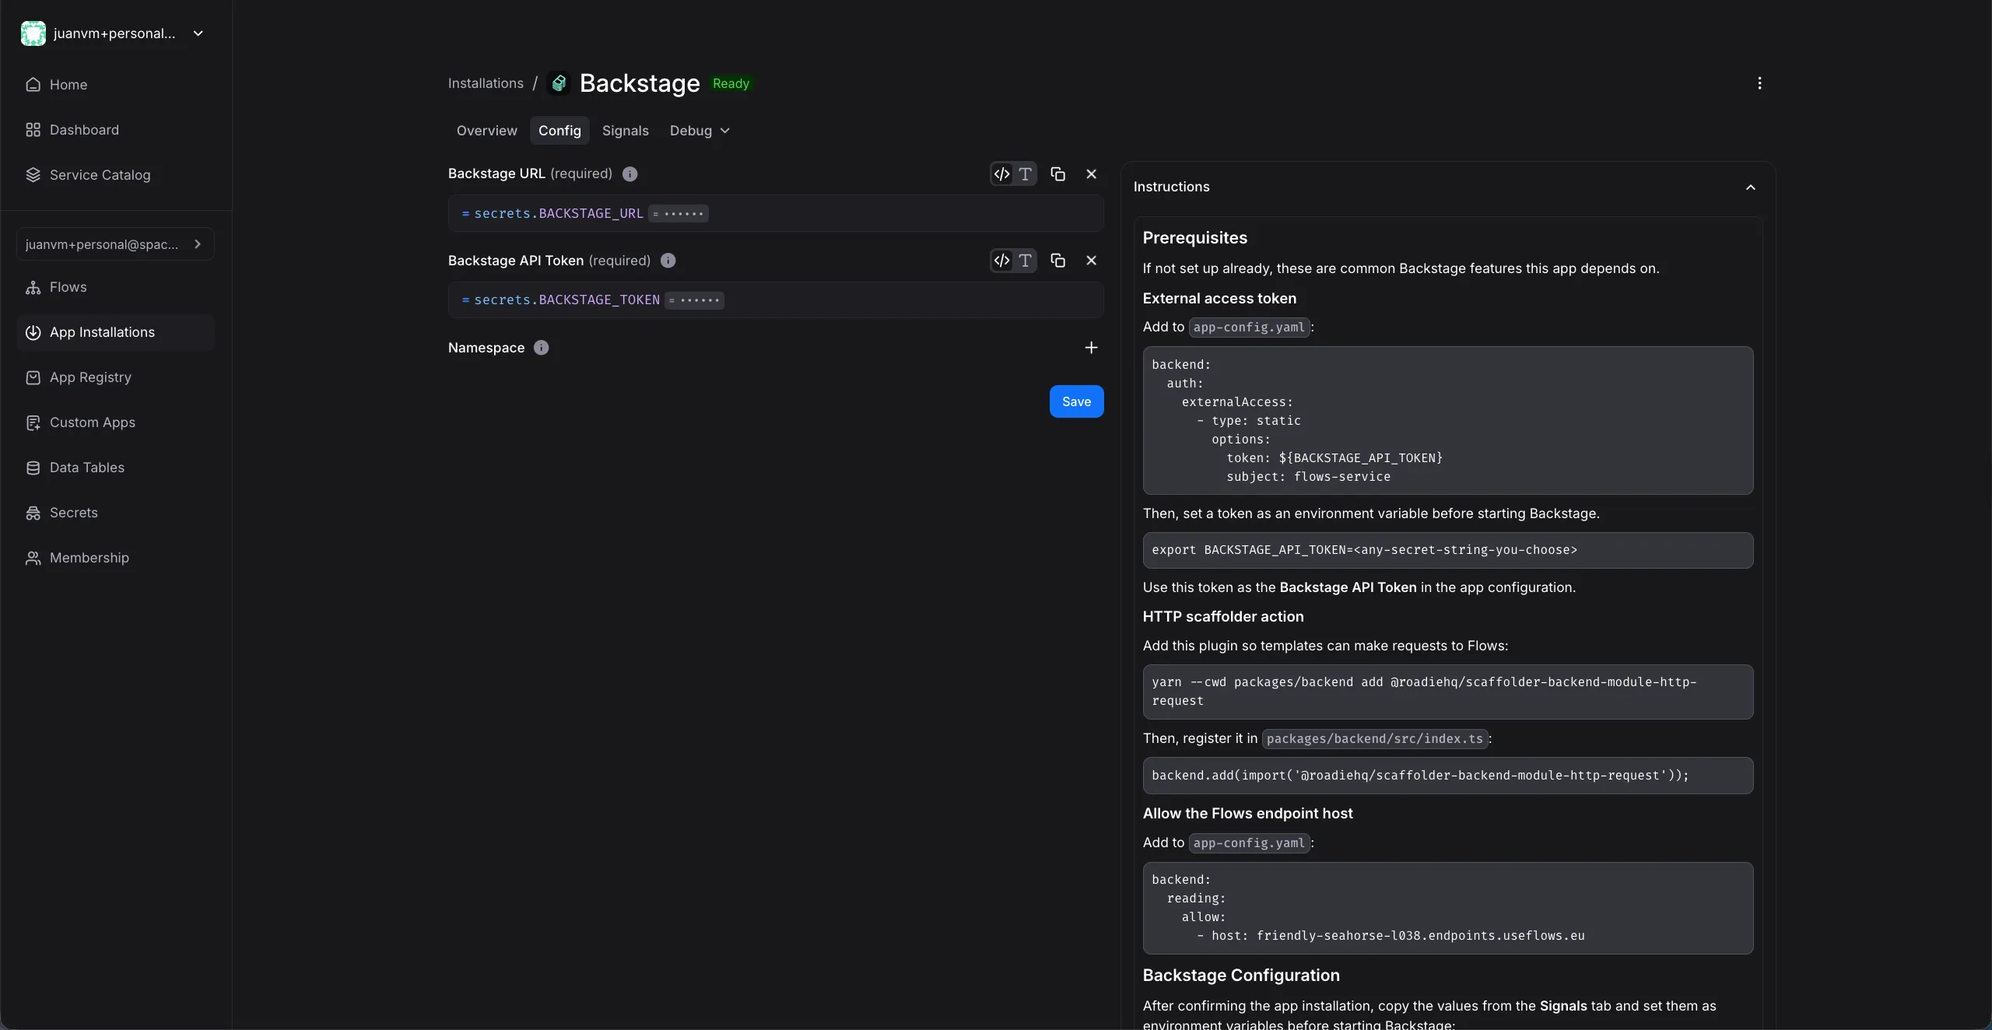This screenshot has height=1030, width=1992.
Task: Switch to the Overview tab
Action: [486, 131]
